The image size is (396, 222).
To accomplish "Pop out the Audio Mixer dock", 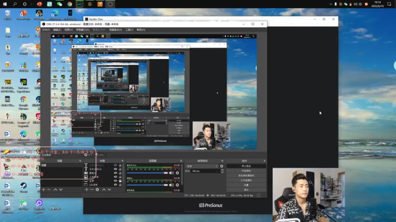I will [181, 161].
